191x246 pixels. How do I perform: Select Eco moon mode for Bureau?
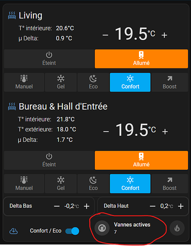click(93, 184)
